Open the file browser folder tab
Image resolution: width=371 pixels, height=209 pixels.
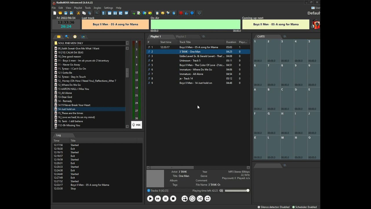pyautogui.click(x=59, y=37)
